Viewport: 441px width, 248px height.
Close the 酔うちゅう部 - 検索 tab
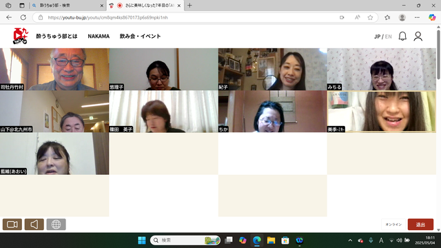click(102, 6)
